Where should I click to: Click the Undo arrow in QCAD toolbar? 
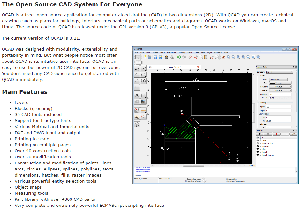[x=179, y=57]
